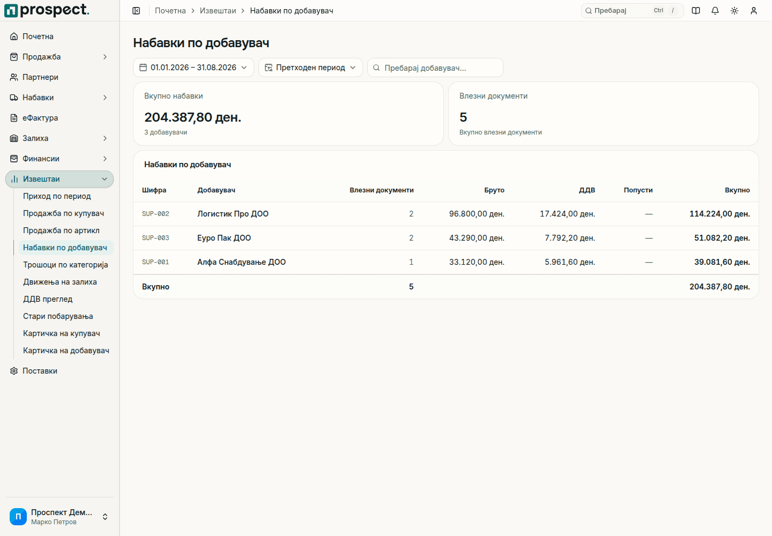
Task: Click the magnifier in the global search
Action: pos(589,11)
